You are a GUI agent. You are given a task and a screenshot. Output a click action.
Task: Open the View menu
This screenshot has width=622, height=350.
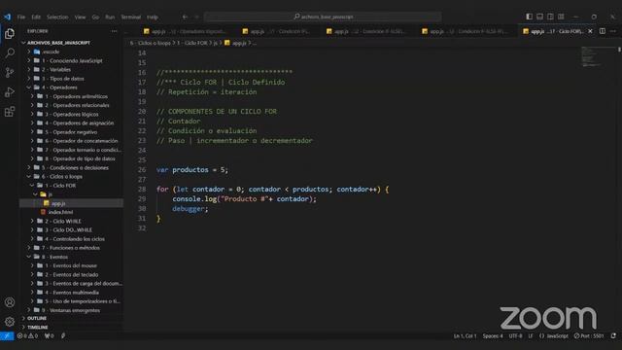80,17
